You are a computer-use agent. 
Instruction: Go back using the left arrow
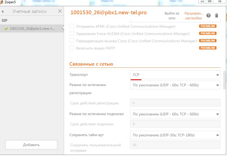pyautogui.click(x=3, y=12)
